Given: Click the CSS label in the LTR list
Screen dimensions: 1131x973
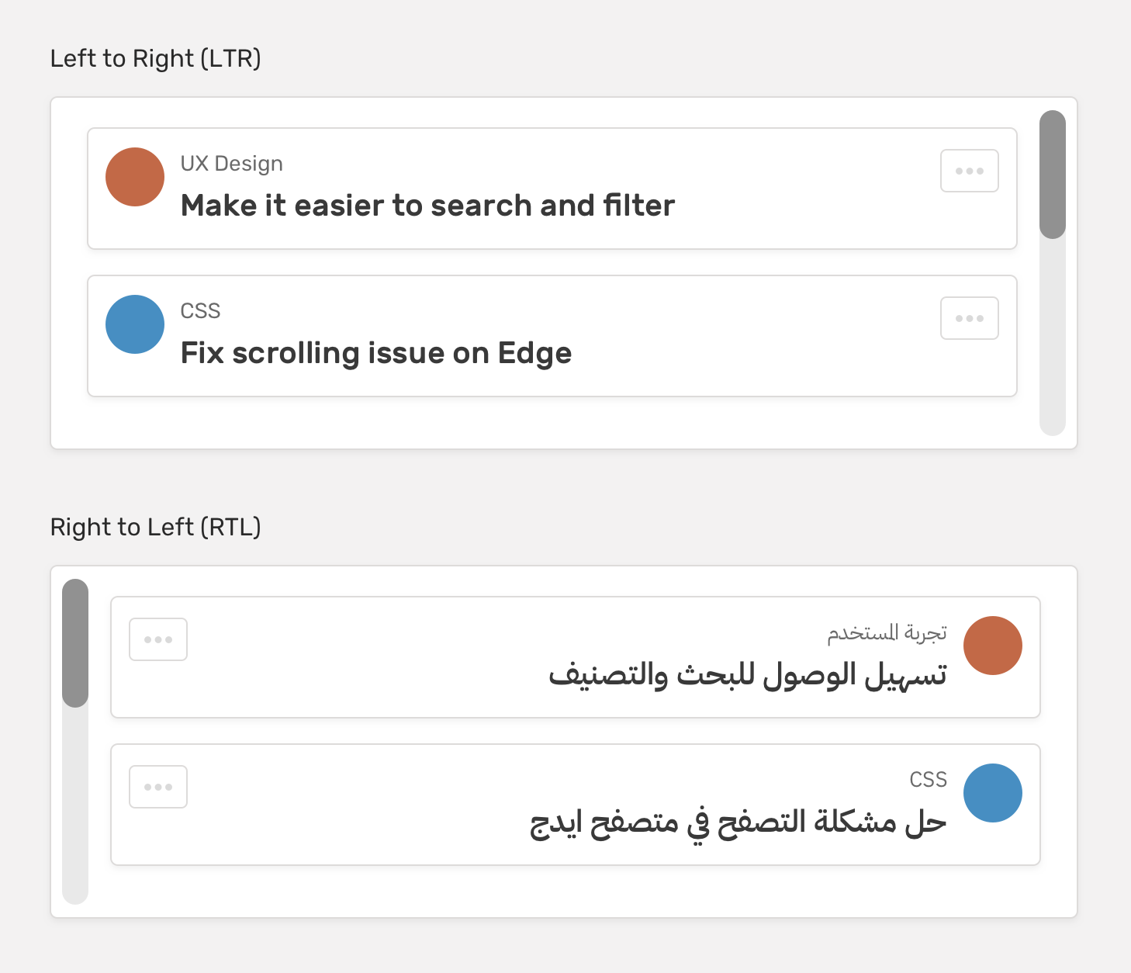Looking at the screenshot, I should 200,311.
